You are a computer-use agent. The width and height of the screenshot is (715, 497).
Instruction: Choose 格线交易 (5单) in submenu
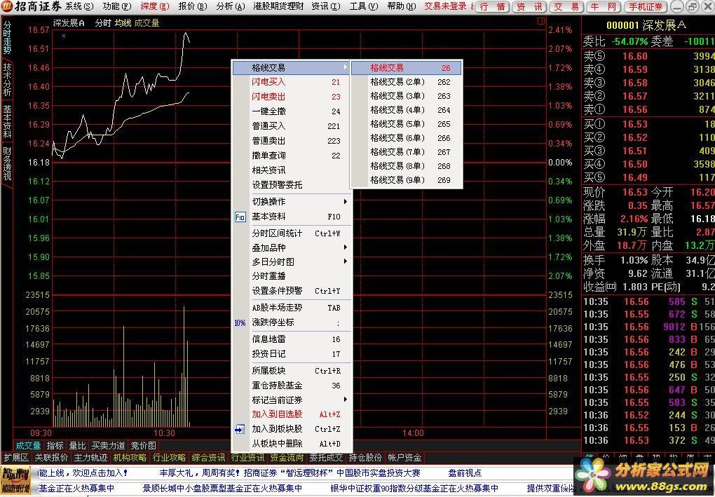coord(407,124)
